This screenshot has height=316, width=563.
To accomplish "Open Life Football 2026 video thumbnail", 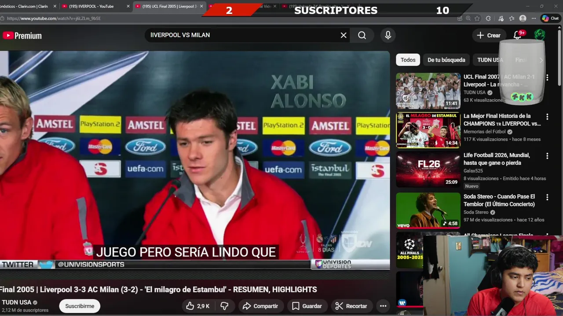I will point(428,169).
